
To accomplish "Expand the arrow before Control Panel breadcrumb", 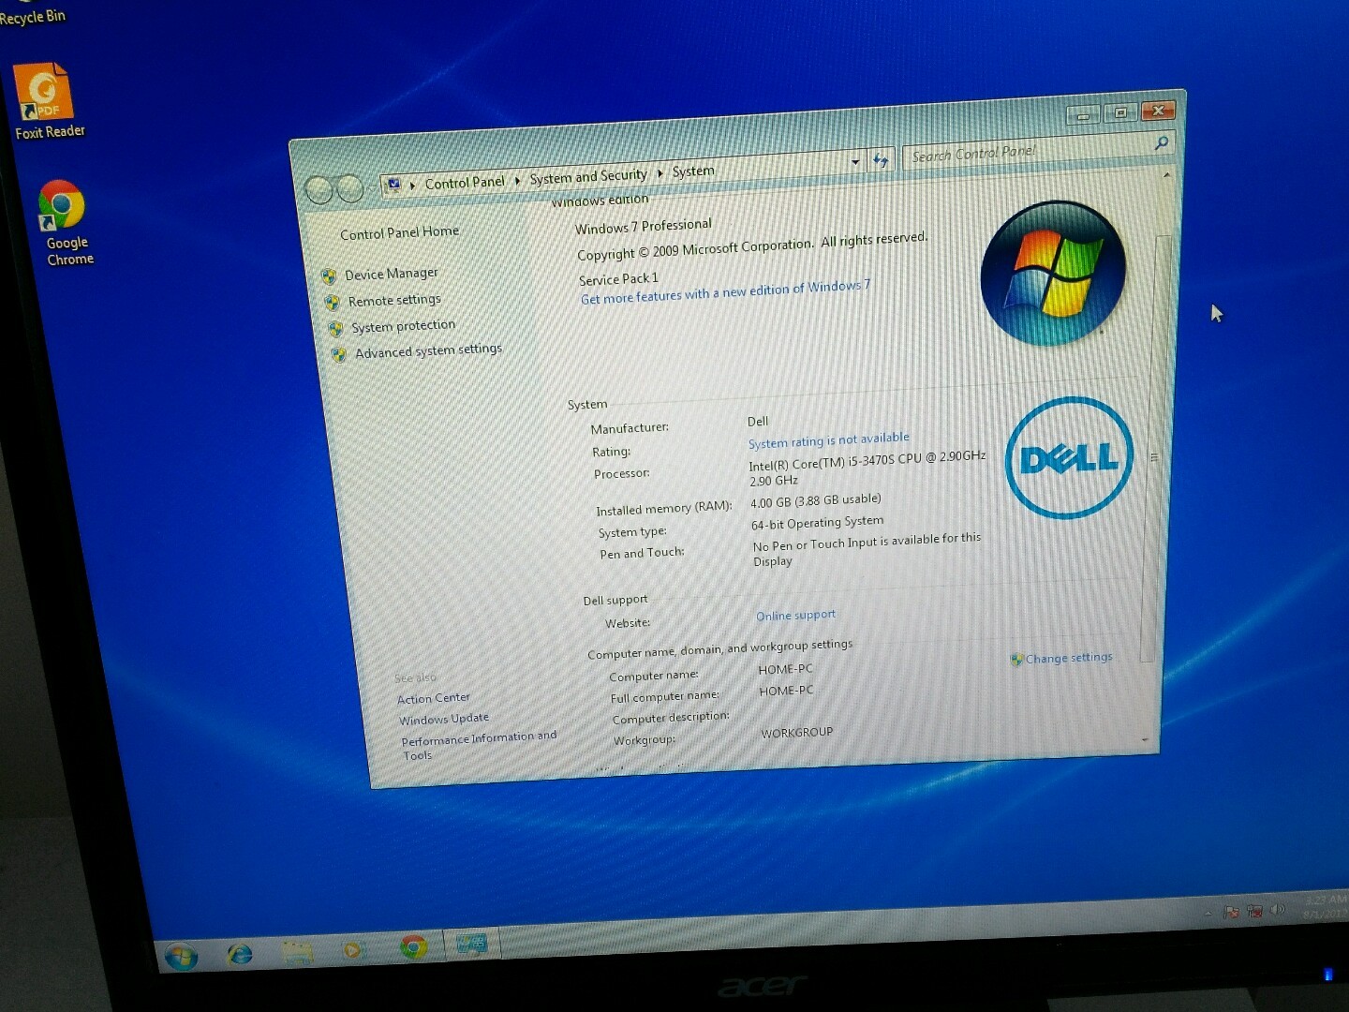I will click(412, 185).
